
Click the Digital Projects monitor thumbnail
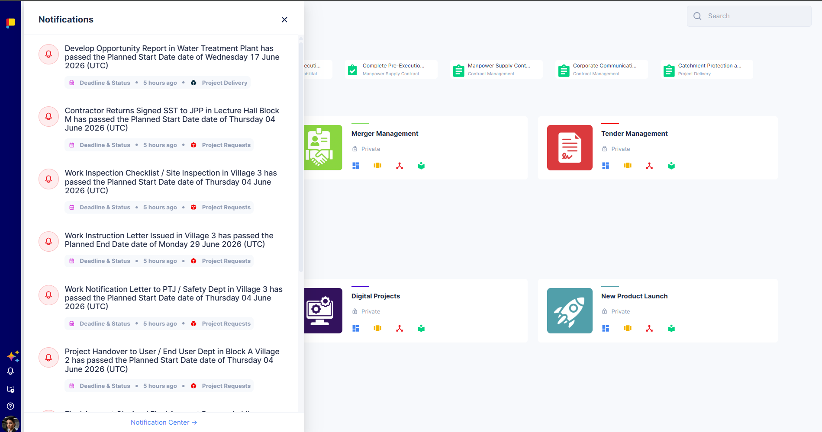(323, 310)
